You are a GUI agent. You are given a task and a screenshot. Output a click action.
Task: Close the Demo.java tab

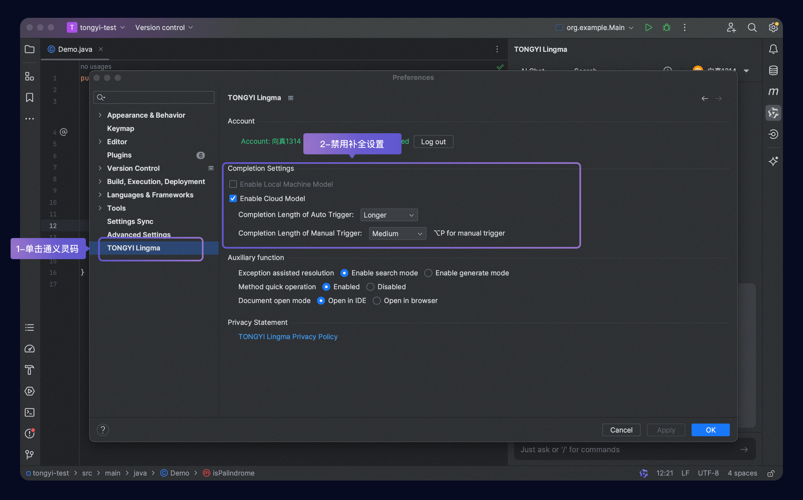click(101, 49)
